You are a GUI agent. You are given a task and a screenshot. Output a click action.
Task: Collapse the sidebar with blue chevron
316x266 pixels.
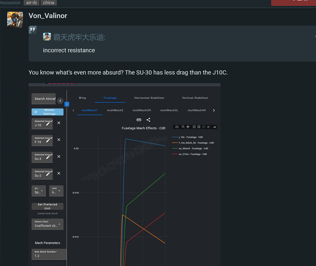click(x=67, y=104)
